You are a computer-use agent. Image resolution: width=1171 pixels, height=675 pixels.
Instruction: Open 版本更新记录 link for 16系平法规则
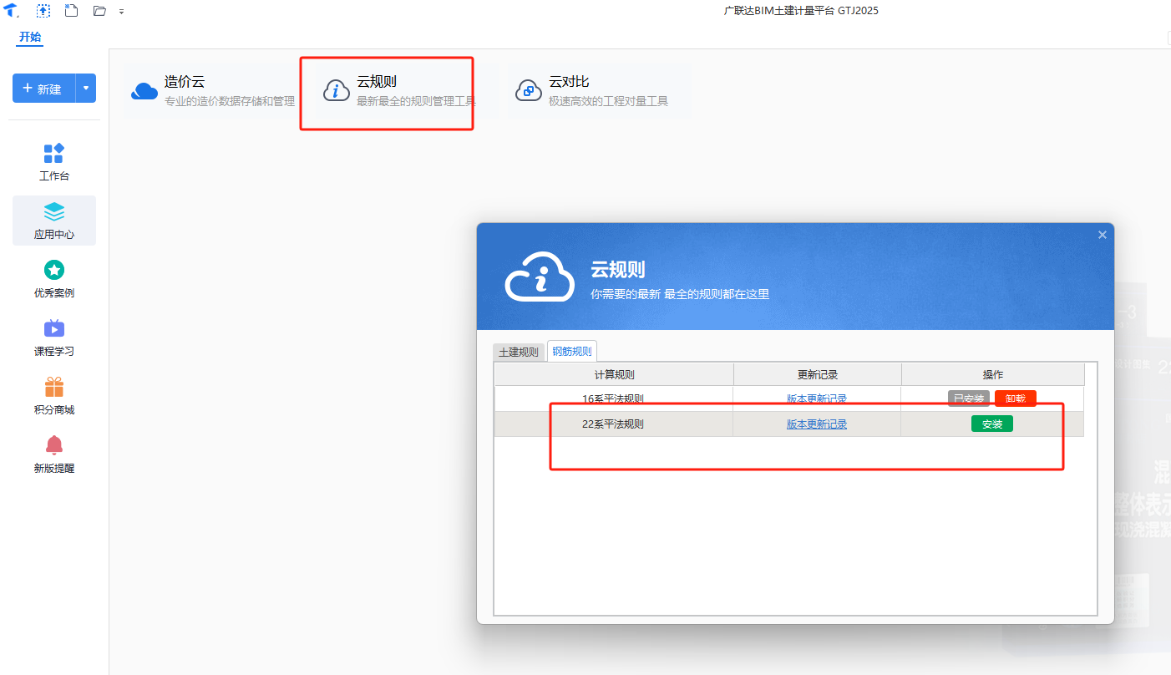pyautogui.click(x=817, y=398)
